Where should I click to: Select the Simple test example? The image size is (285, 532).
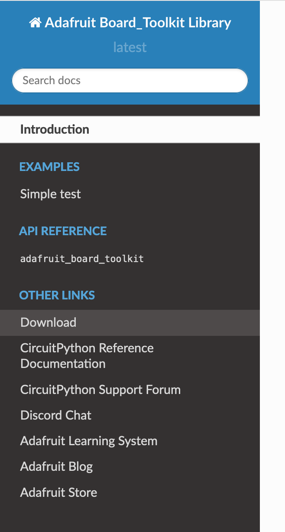pyautogui.click(x=50, y=194)
